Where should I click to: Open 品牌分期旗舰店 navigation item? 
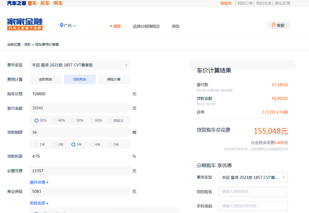pyautogui.click(x=146, y=26)
